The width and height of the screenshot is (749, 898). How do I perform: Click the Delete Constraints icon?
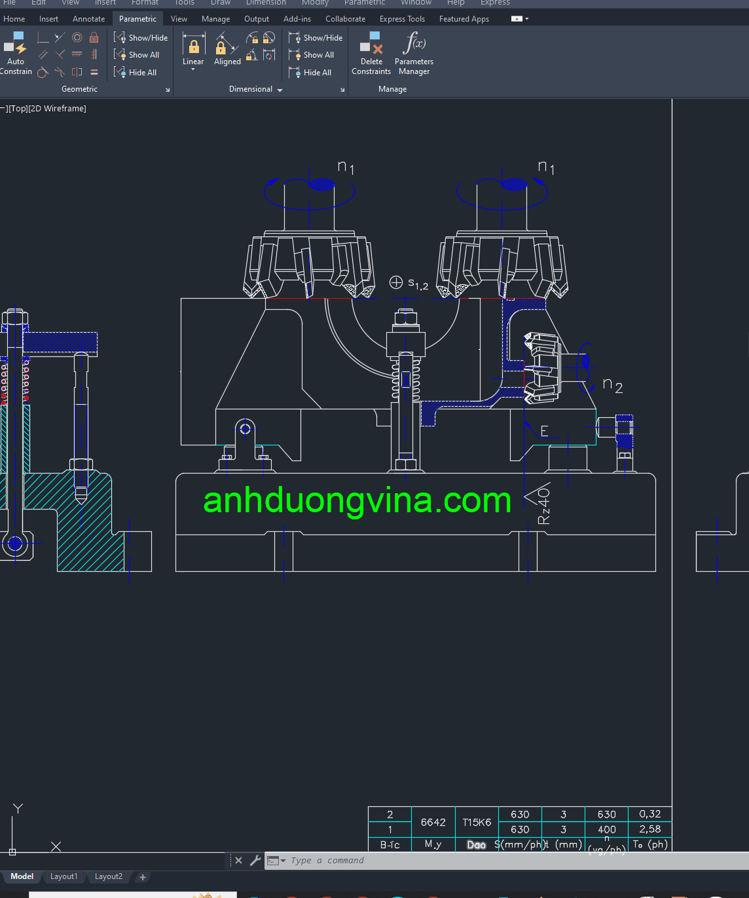pos(371,54)
